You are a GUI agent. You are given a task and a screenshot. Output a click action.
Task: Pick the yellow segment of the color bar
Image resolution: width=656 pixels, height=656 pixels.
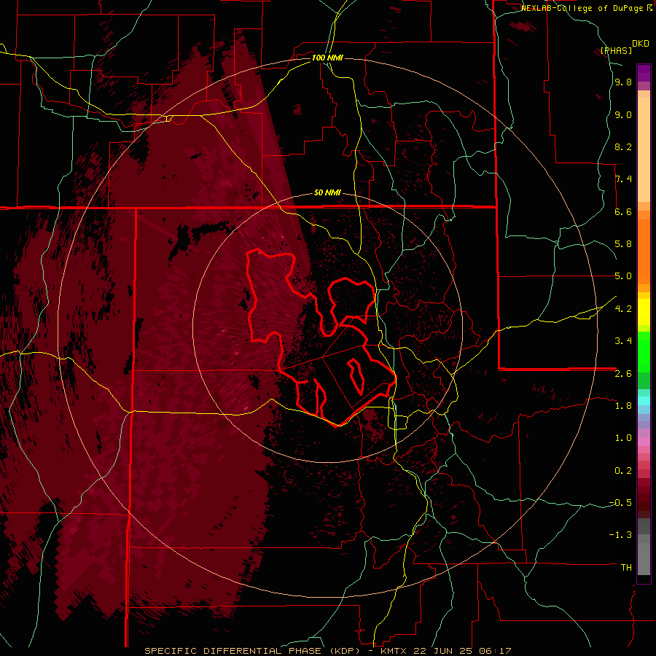644,312
